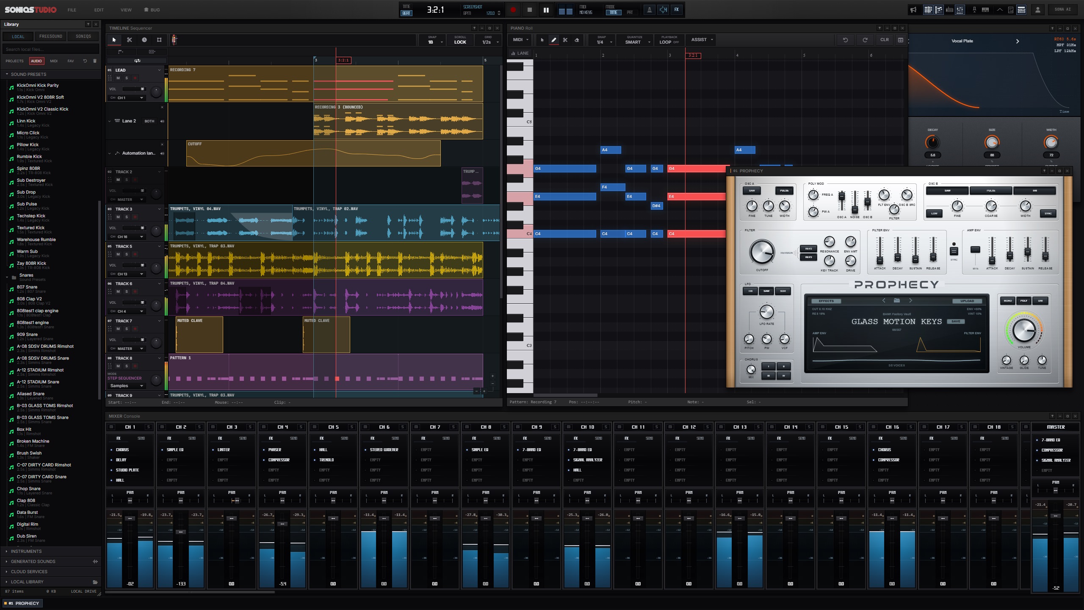This screenshot has width=1084, height=610.
Task: Open the VIEW menu
Action: point(126,10)
